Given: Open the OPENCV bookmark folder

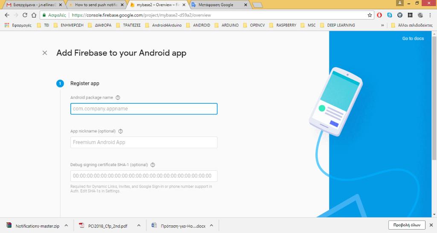Looking at the screenshot, I should coord(254,25).
